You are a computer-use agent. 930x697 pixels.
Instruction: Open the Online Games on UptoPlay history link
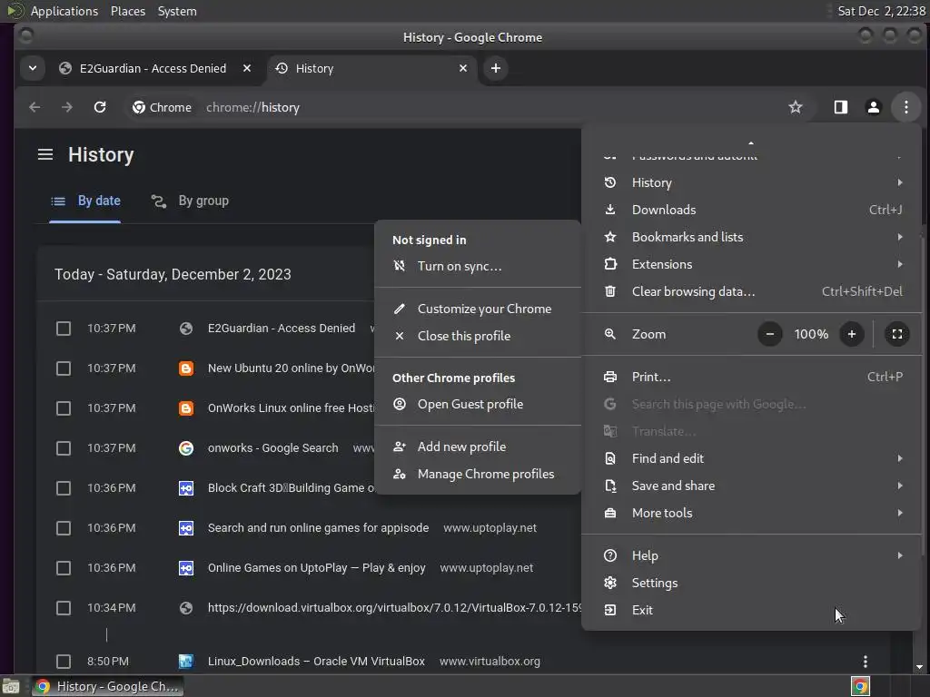316,568
